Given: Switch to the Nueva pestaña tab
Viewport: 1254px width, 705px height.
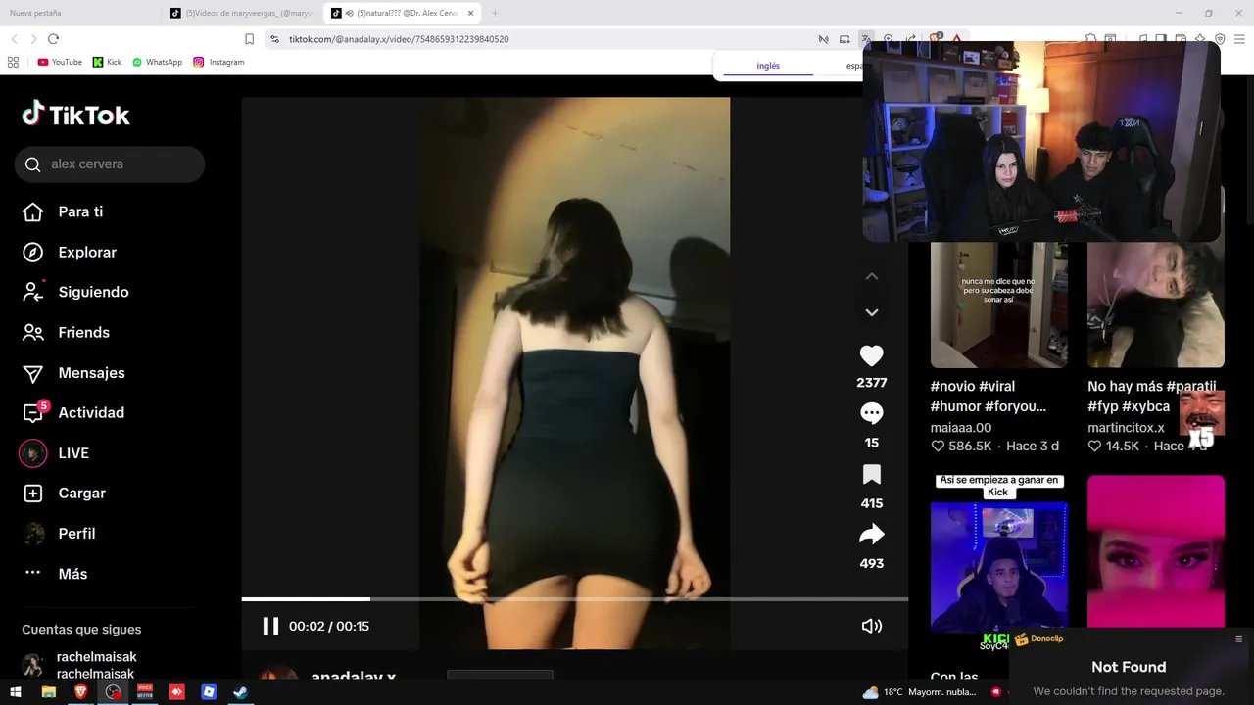Looking at the screenshot, I should coord(35,13).
